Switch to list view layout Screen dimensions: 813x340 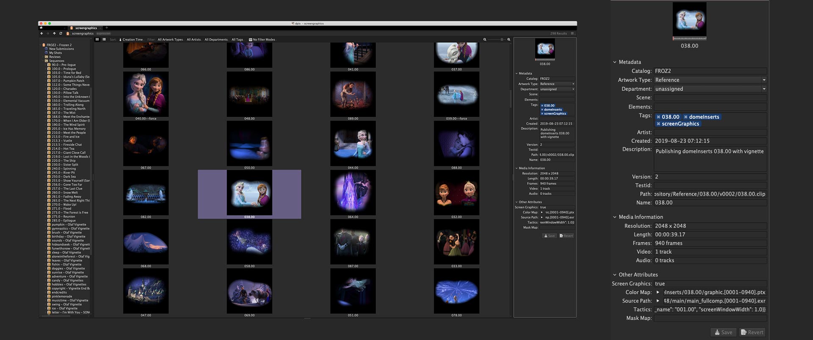[x=104, y=39]
